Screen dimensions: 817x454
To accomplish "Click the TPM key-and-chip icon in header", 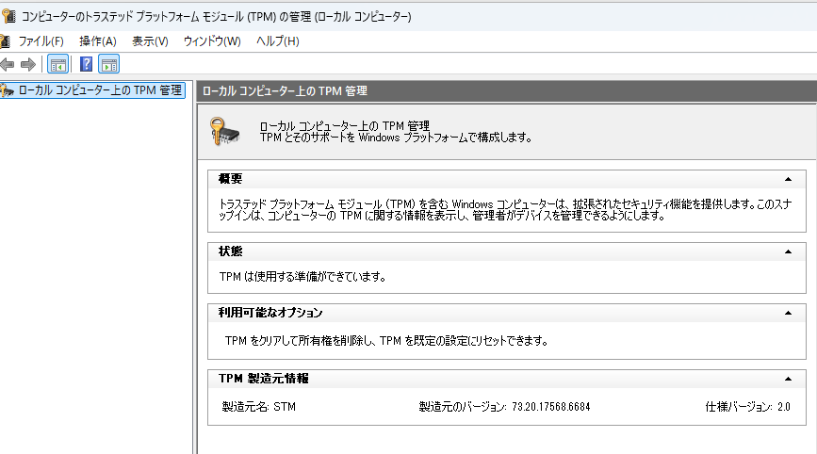I will point(224,131).
